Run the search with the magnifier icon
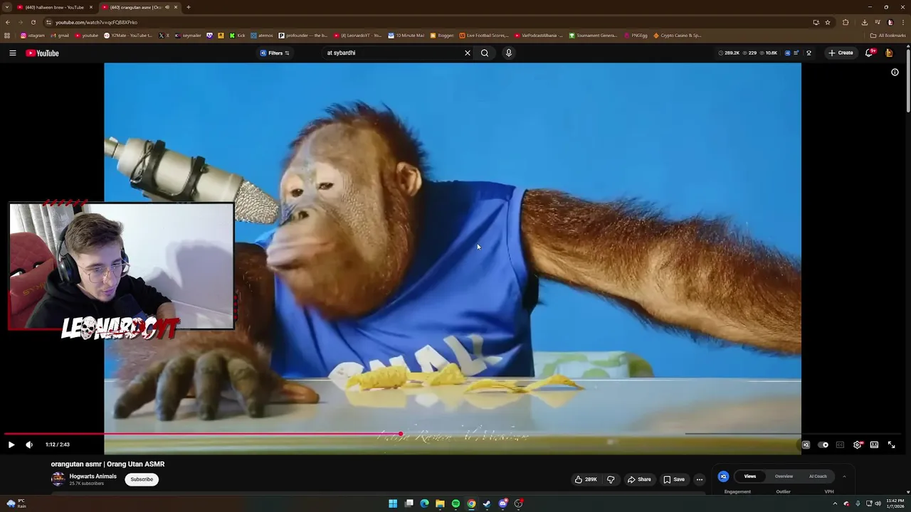Viewport: 911px width, 512px height. [485, 53]
